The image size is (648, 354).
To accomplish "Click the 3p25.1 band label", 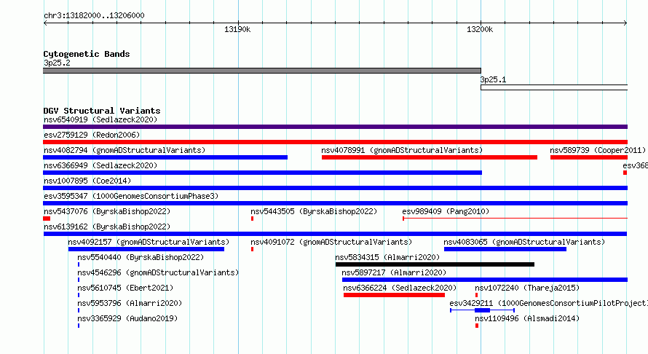I will 493,79.
